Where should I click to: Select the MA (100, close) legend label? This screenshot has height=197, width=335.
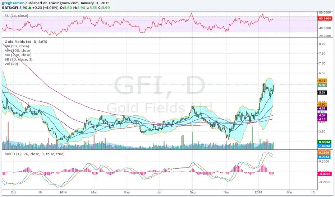(18, 51)
